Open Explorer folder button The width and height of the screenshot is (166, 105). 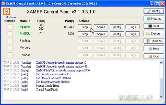point(154,33)
